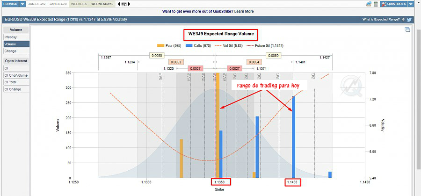Select OI Chg/Volume in the sidebar

pyautogui.click(x=16, y=75)
